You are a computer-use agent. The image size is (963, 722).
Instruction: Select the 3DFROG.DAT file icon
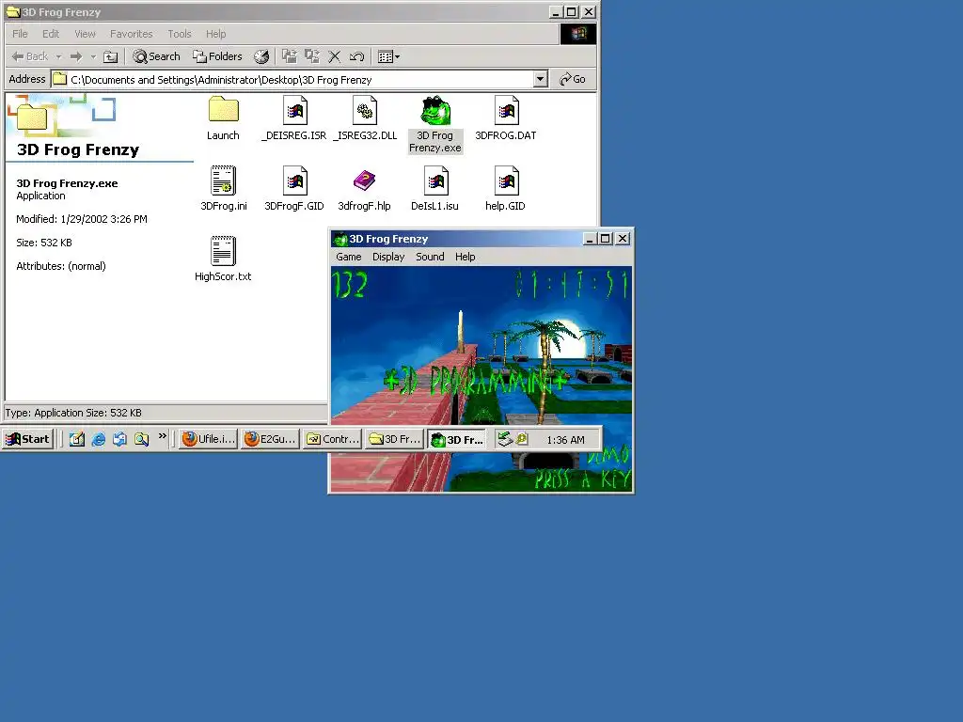click(506, 111)
